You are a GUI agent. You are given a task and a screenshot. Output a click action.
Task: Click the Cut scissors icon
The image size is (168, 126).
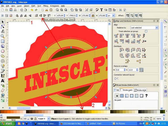tap(47, 10)
